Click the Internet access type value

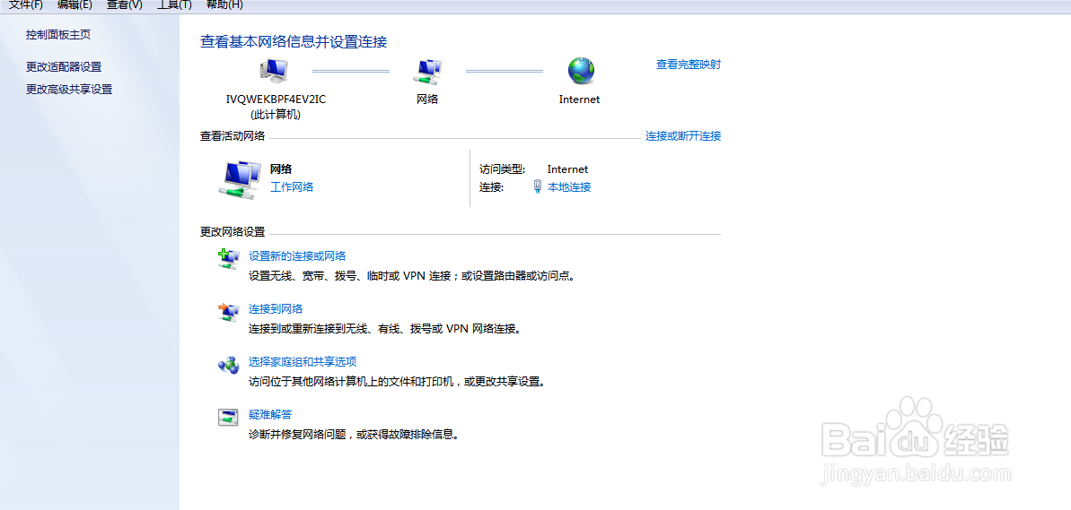pos(567,169)
